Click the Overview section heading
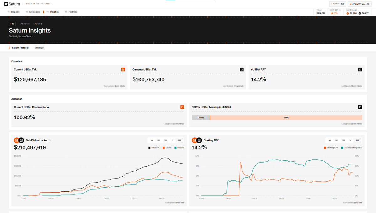 click(x=17, y=61)
